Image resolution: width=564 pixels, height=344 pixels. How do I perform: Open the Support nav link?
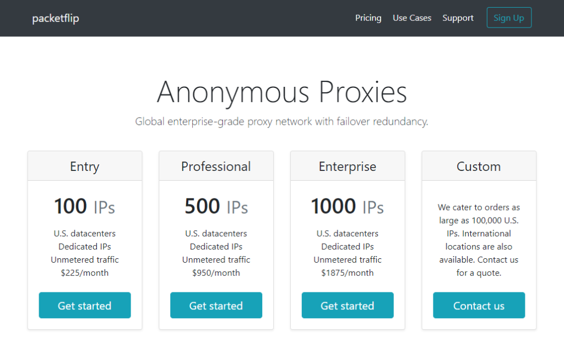[x=458, y=18]
